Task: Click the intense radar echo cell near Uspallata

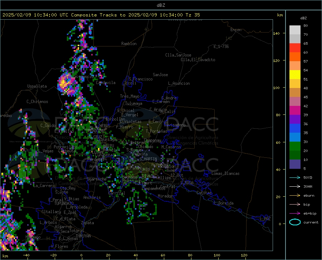Action: (68, 84)
